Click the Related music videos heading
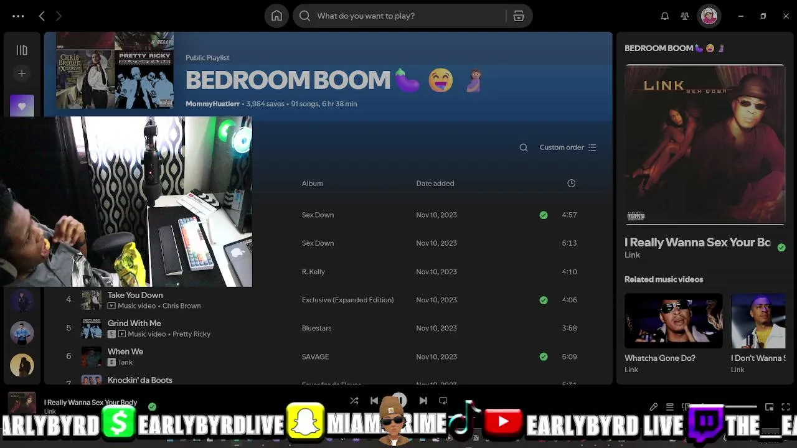This screenshot has height=448, width=797. pyautogui.click(x=664, y=279)
